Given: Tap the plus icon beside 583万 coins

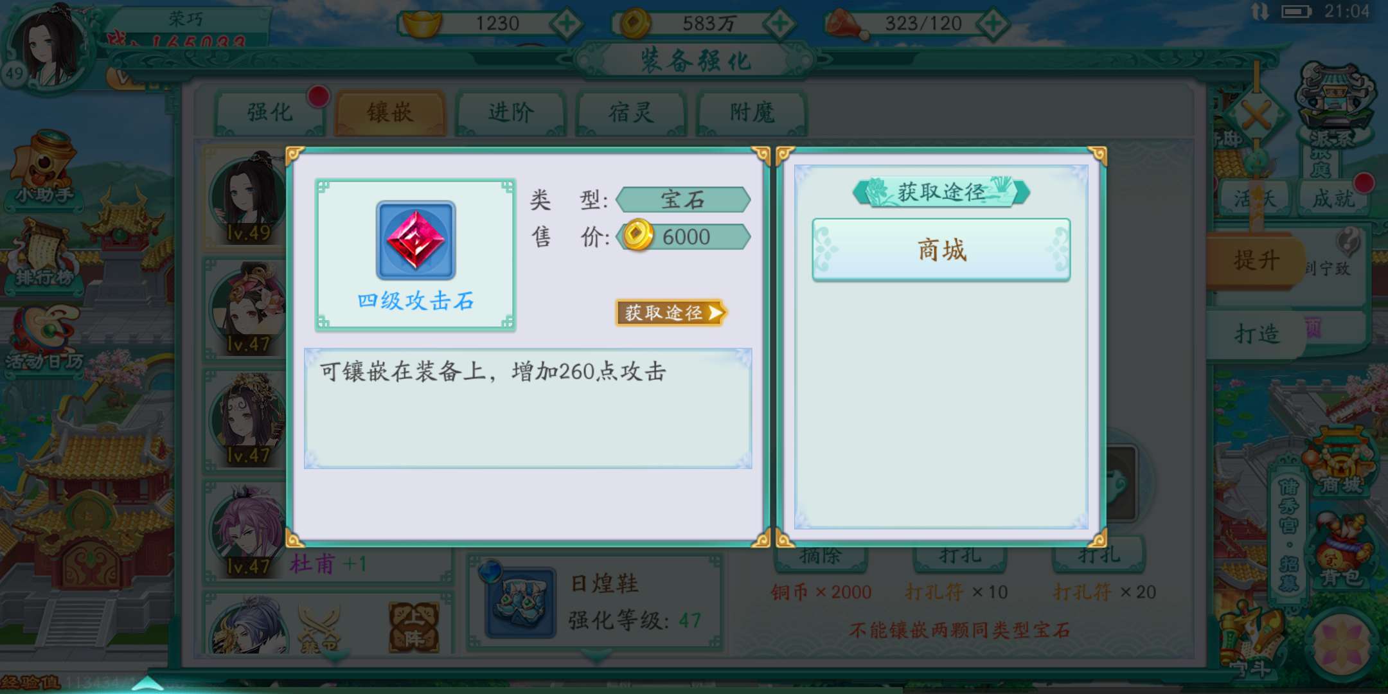Looking at the screenshot, I should (x=779, y=24).
